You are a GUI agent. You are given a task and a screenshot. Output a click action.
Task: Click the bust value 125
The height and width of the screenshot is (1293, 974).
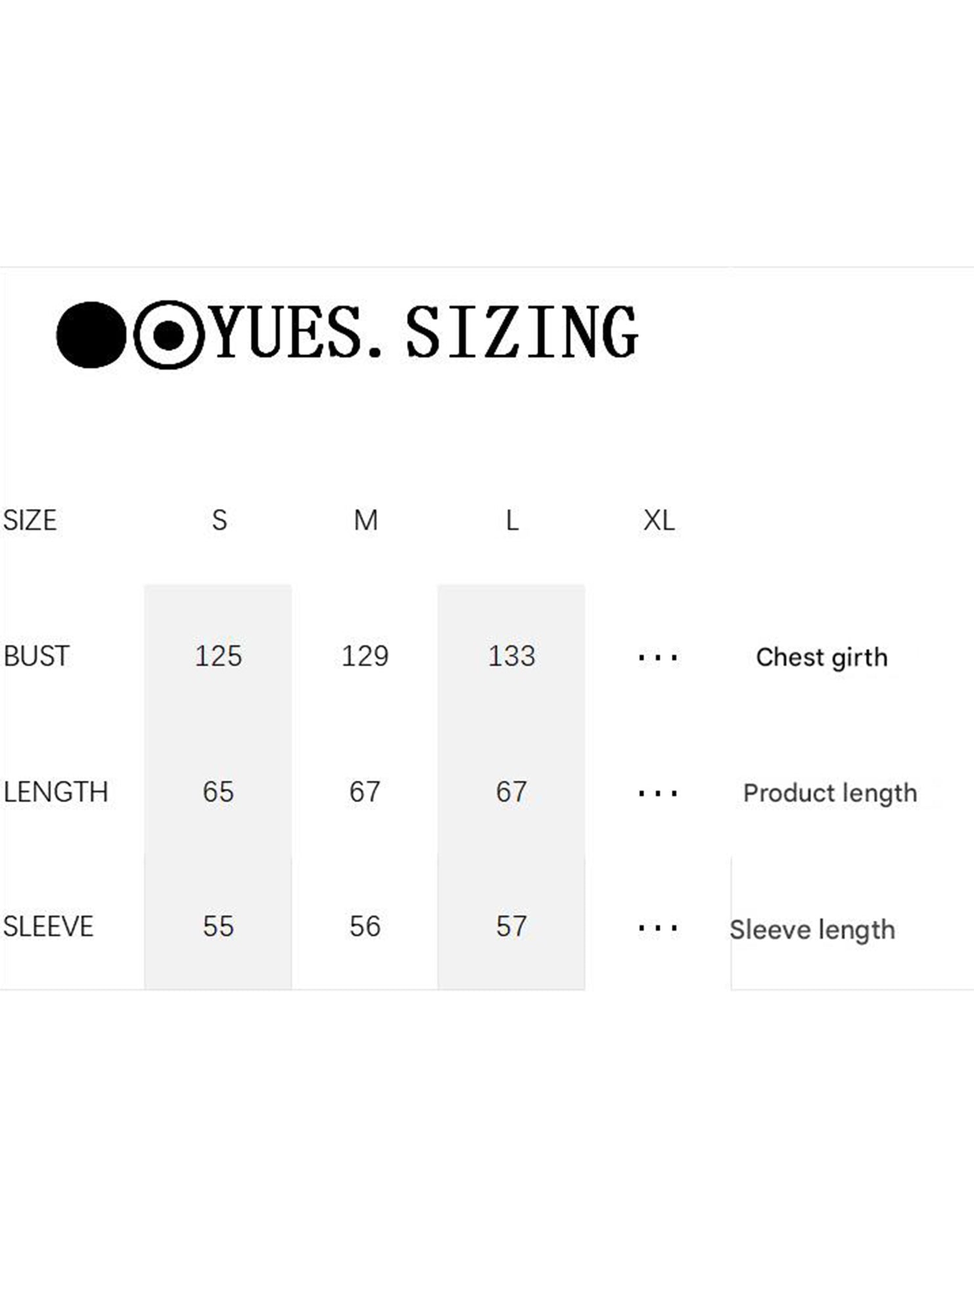click(218, 656)
